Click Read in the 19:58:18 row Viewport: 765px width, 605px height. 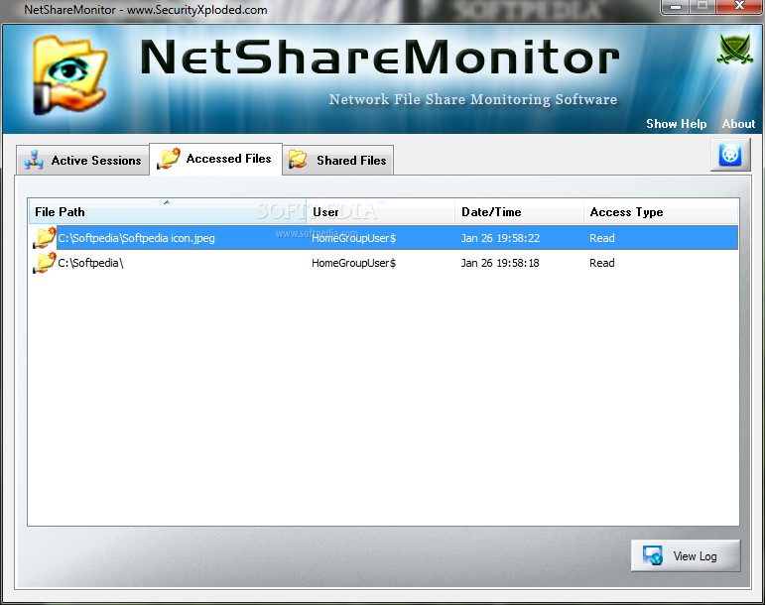(601, 263)
